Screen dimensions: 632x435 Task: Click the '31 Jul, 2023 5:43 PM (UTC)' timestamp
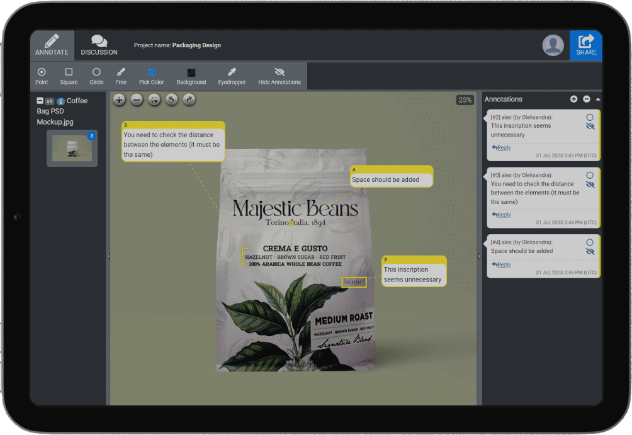click(x=566, y=155)
